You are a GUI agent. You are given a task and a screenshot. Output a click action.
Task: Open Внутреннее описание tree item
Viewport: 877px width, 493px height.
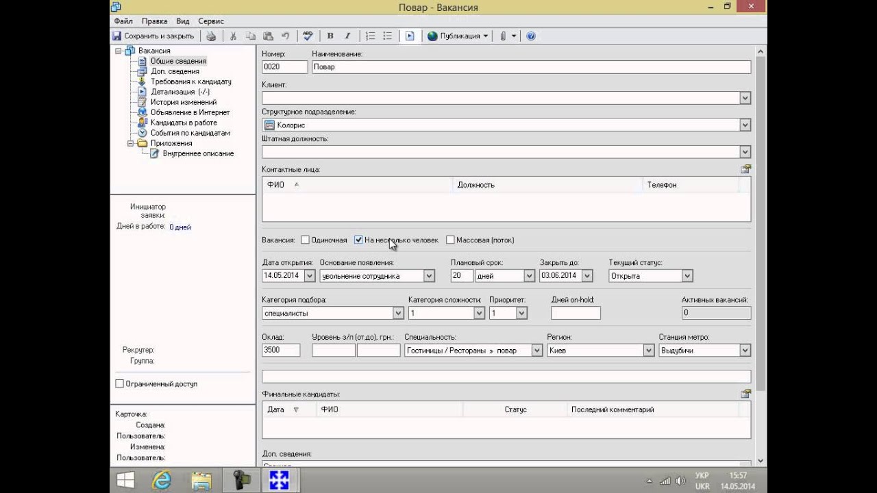pos(198,153)
